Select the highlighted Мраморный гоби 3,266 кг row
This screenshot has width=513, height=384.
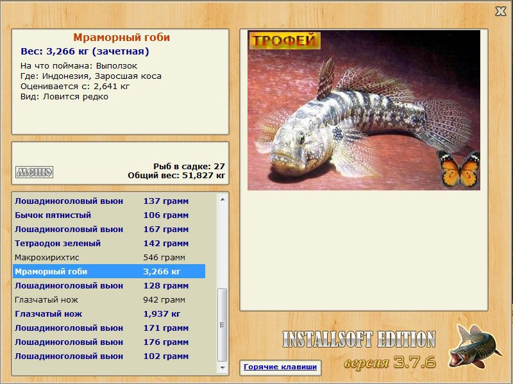(109, 271)
